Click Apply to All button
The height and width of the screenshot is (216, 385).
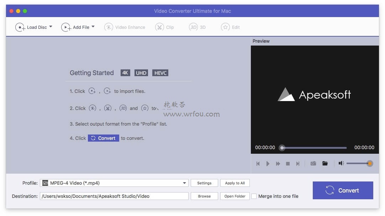click(x=235, y=183)
